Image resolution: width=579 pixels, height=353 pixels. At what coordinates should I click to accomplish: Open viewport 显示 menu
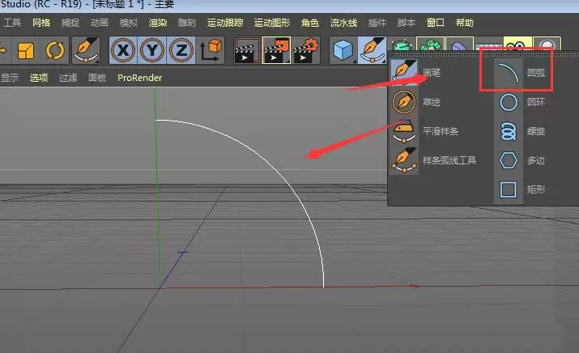(10, 78)
